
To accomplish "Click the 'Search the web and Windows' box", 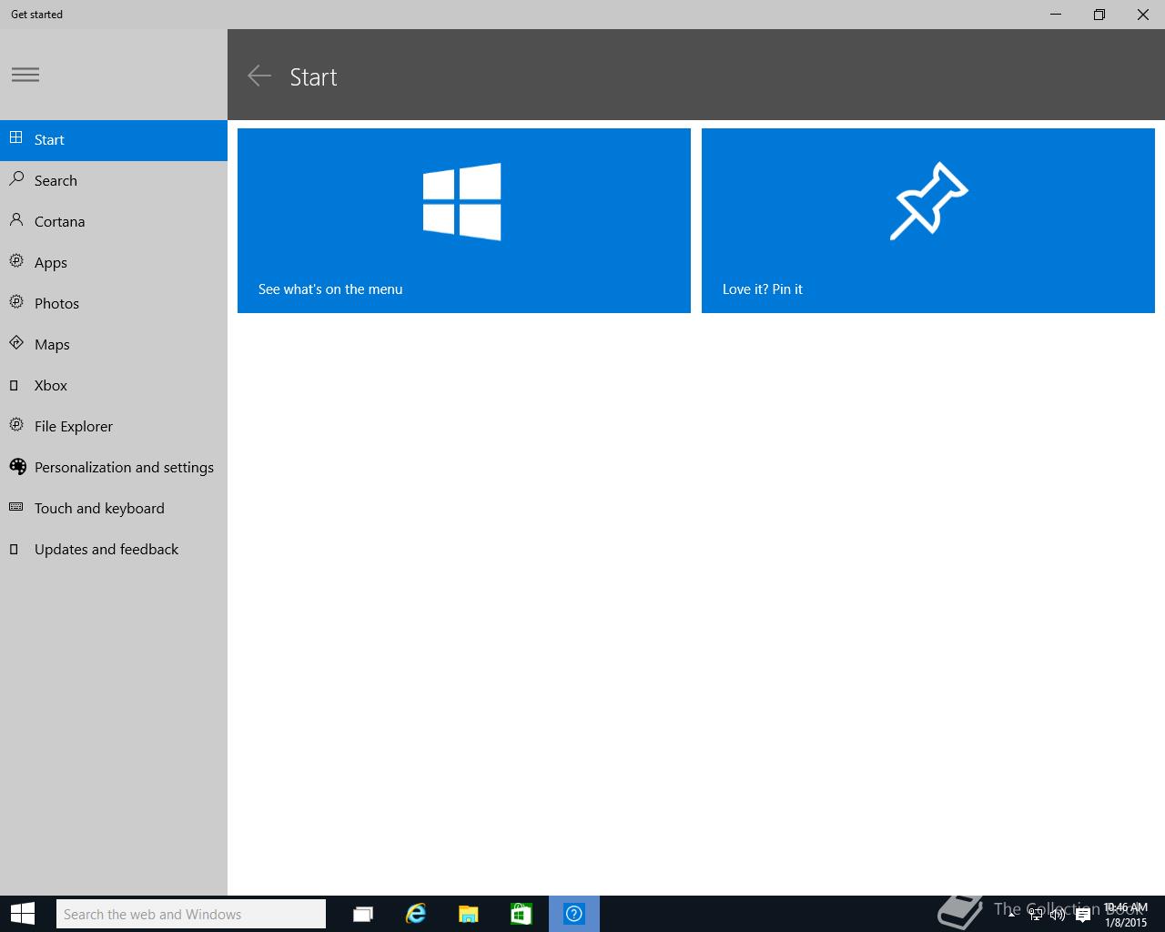I will (191, 914).
